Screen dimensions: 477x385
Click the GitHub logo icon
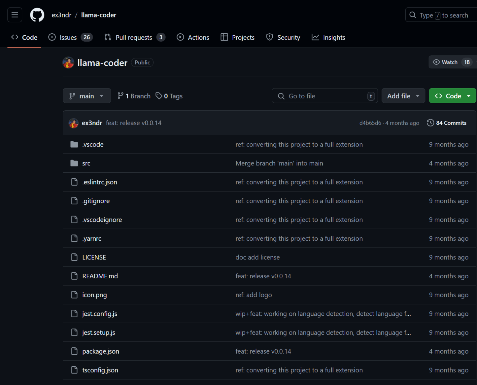pyautogui.click(x=37, y=15)
